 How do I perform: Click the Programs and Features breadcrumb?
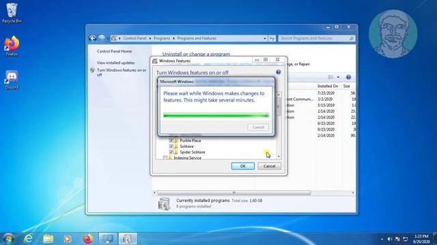tap(197, 38)
